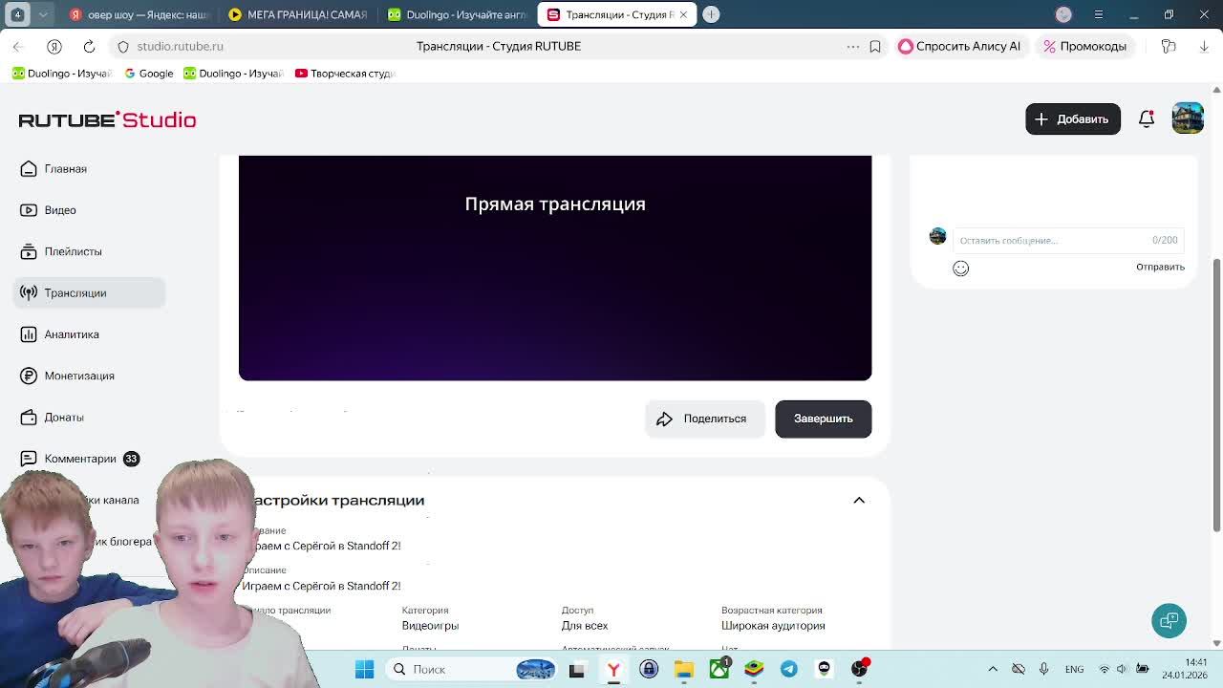Open Telegram from taskbar
The height and width of the screenshot is (688, 1223).
point(789,669)
